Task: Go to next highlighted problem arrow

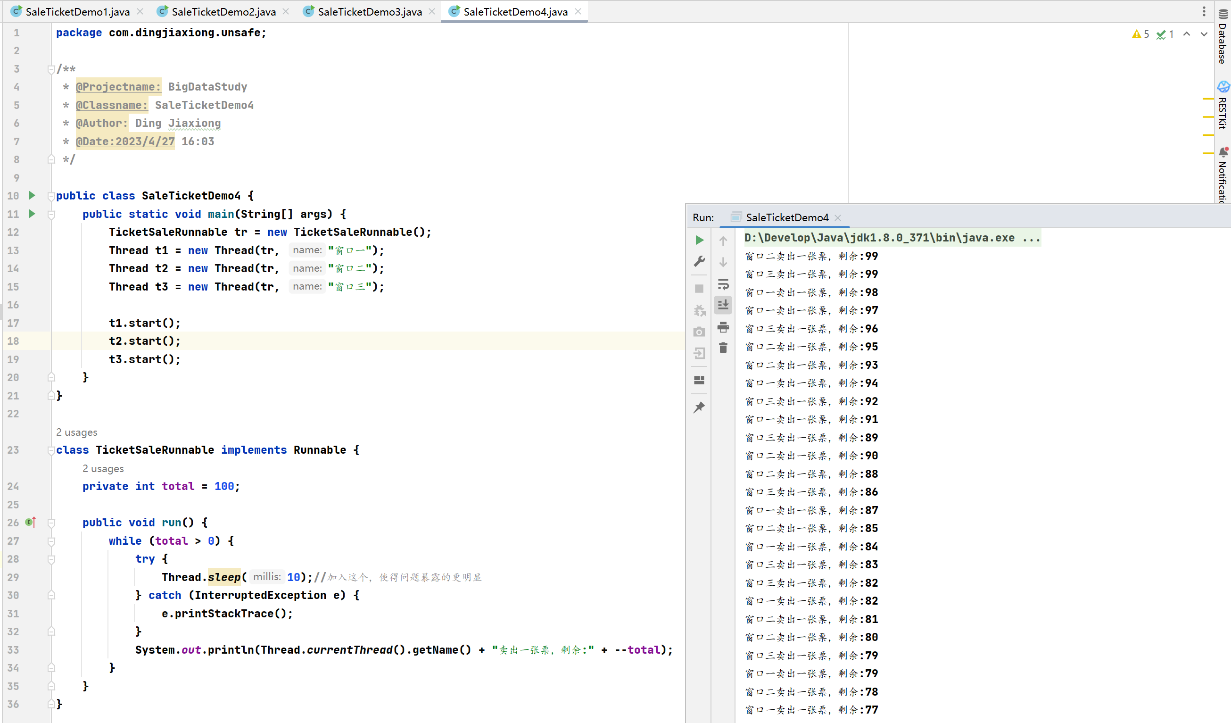Action: point(1204,34)
